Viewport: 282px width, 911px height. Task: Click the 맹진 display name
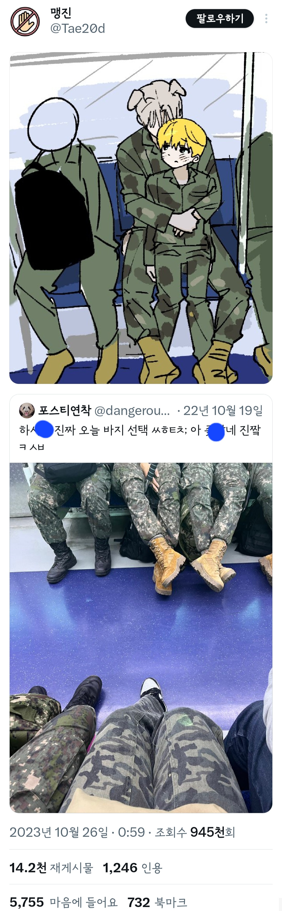tap(61, 13)
